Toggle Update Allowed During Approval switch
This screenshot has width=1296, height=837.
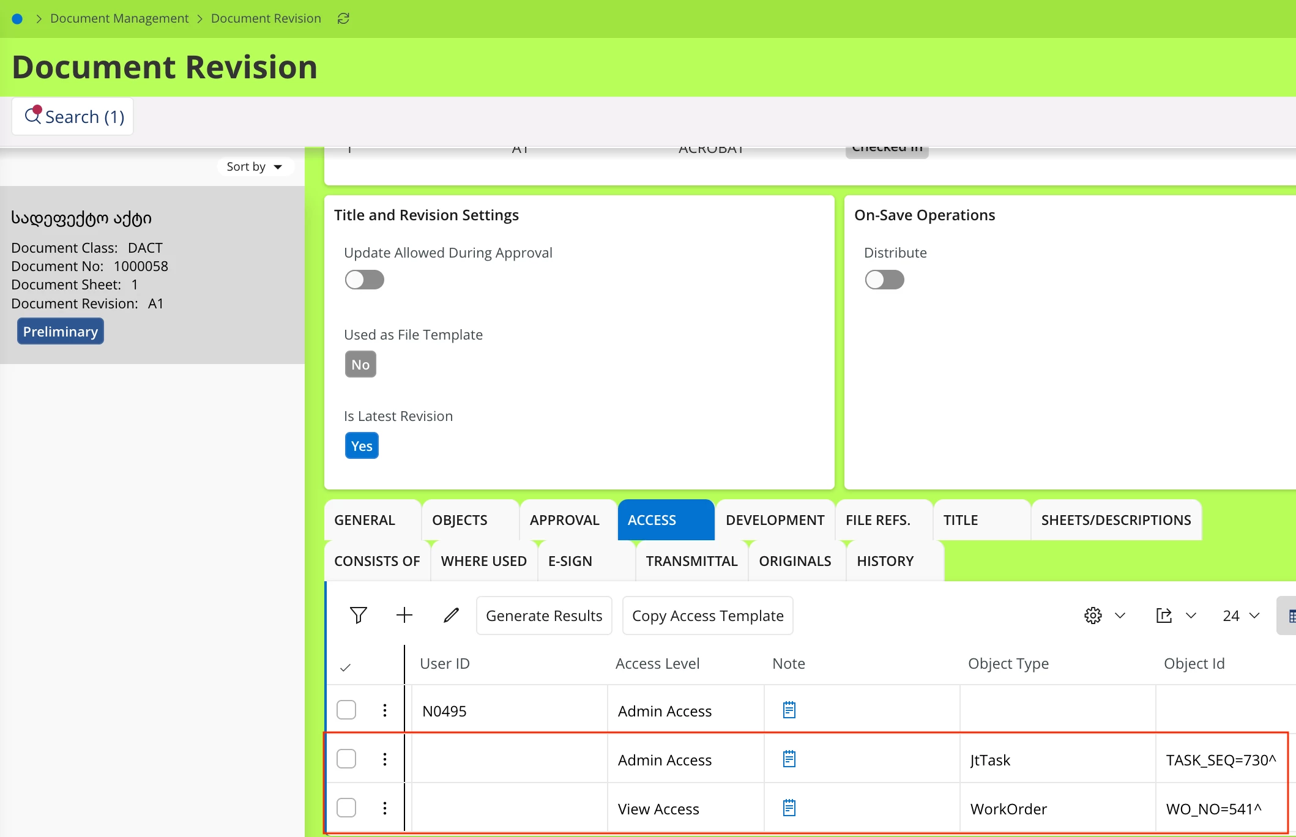[x=365, y=280]
